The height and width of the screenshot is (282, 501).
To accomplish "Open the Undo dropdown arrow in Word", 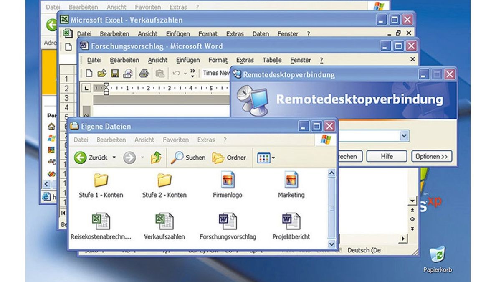I will point(185,74).
